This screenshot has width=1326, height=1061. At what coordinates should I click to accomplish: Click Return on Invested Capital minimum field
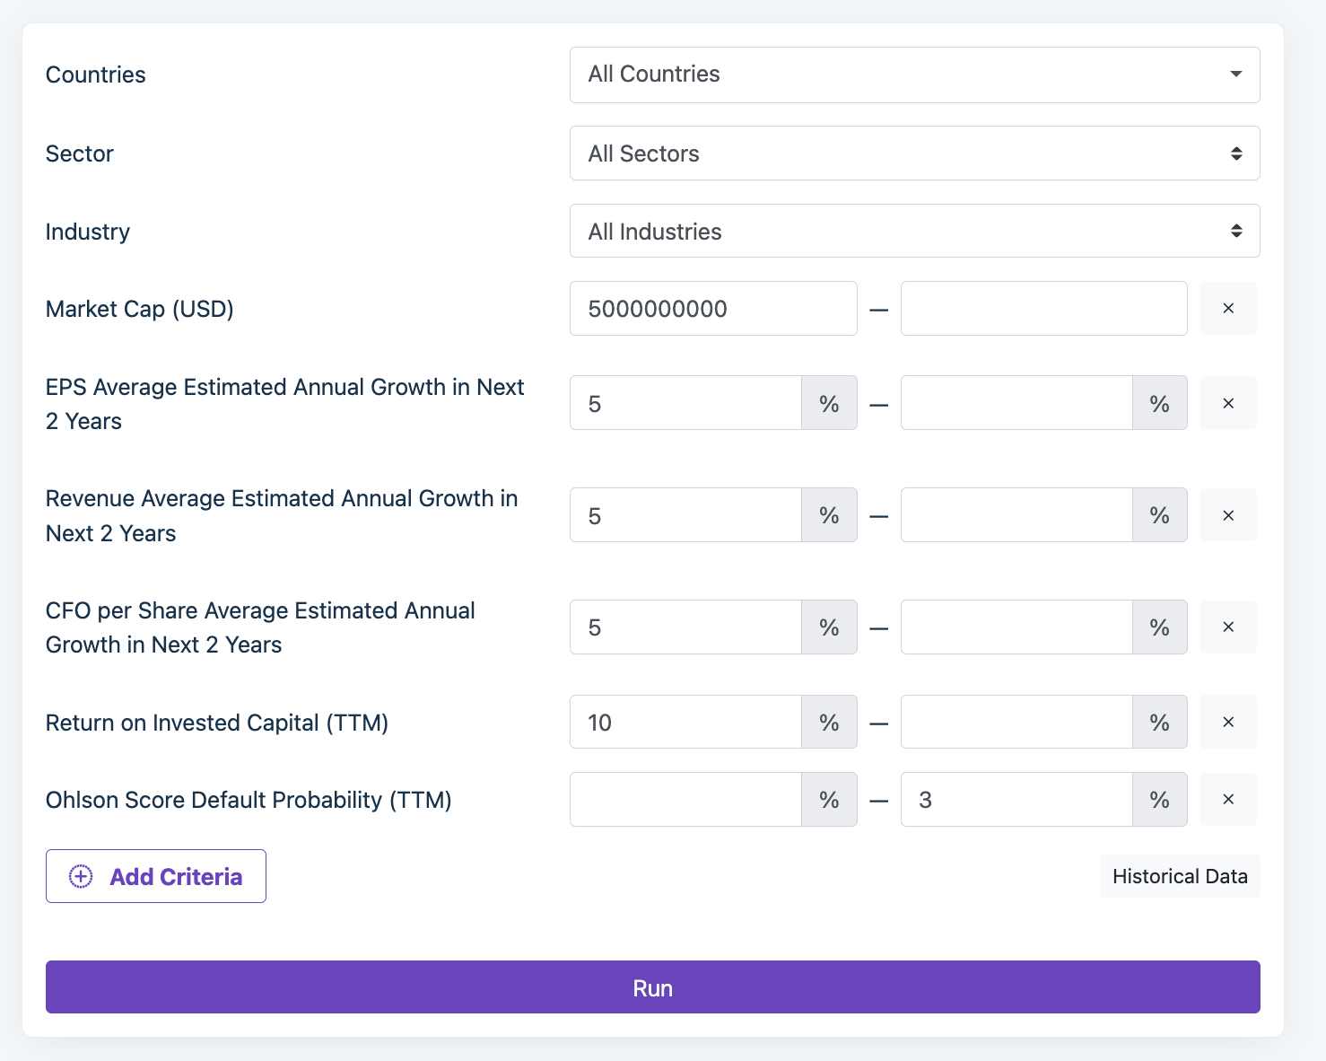[x=685, y=722]
